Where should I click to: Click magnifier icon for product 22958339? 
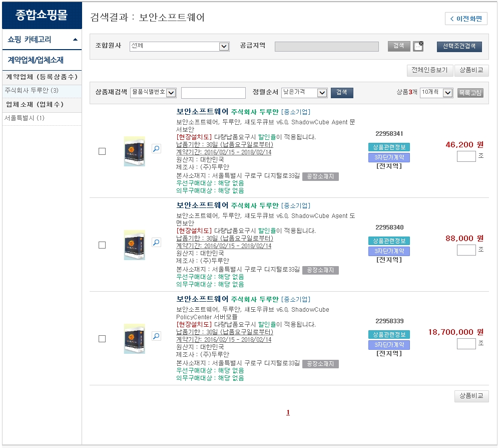coord(156,336)
